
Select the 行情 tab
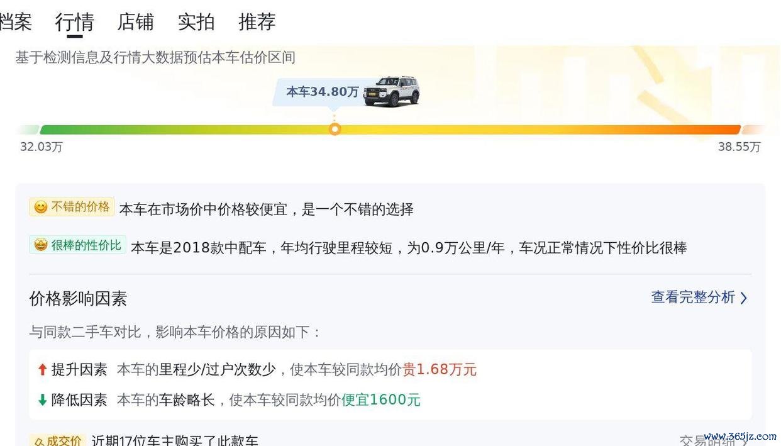click(x=74, y=22)
